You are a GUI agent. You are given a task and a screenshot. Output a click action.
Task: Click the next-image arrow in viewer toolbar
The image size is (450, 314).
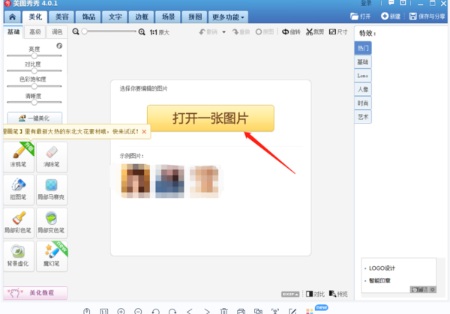tap(207, 311)
